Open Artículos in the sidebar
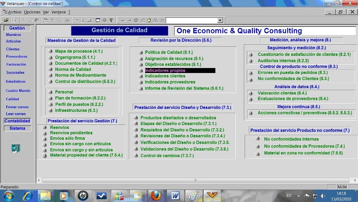 [x=13, y=41]
